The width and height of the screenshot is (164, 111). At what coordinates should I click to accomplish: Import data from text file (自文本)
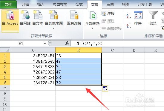[38, 18]
